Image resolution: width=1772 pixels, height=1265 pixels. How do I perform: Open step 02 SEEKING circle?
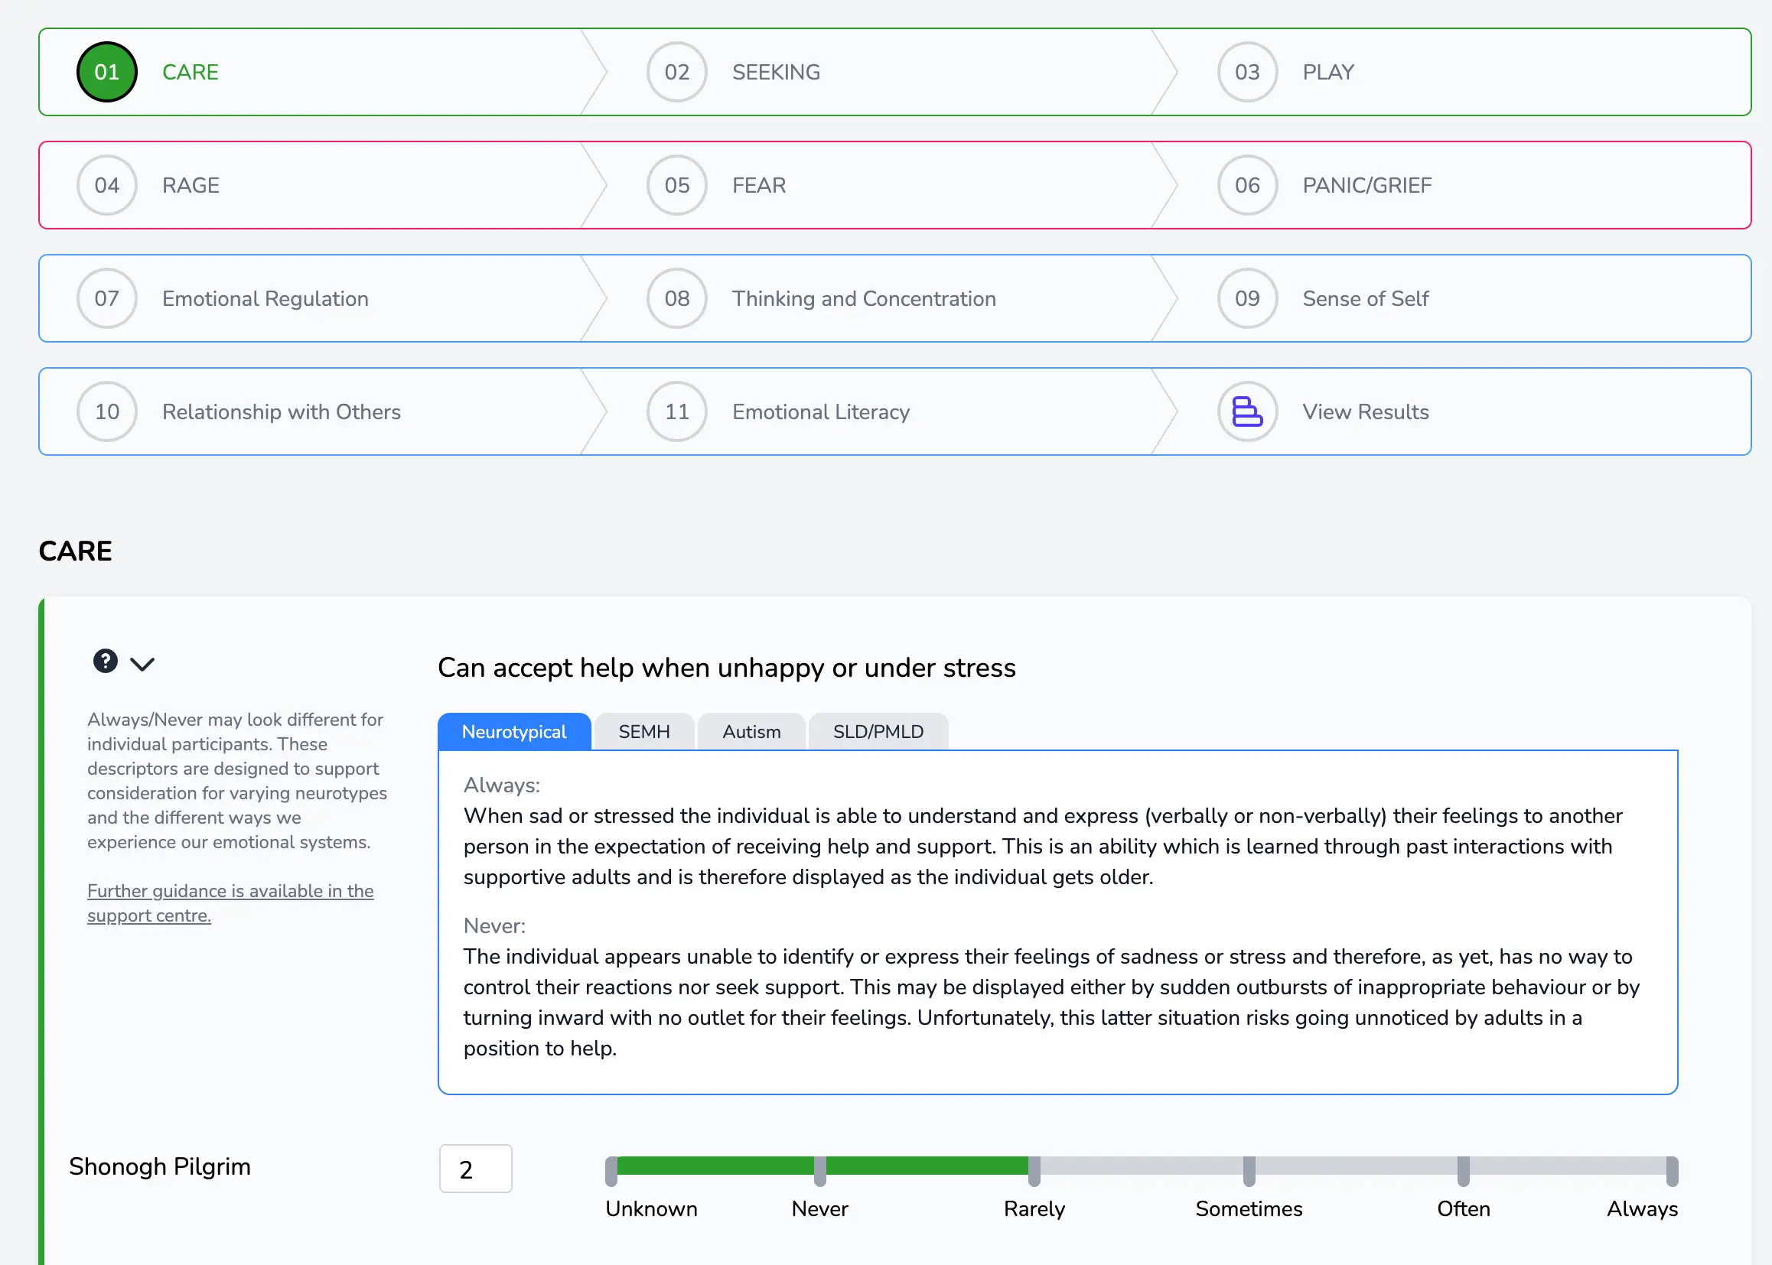[676, 72]
